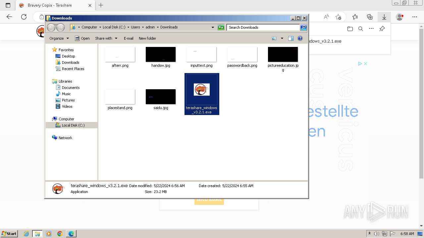Viewport: 424px width, 238px height.
Task: Click the Edge Read aloud icon
Action: [326, 17]
